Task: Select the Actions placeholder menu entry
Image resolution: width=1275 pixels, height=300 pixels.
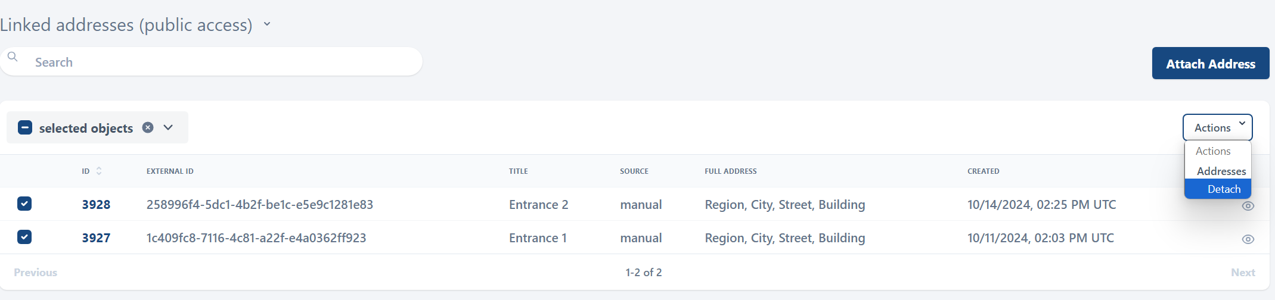Action: (x=1212, y=151)
